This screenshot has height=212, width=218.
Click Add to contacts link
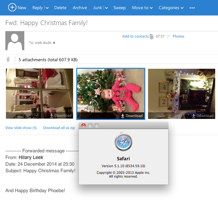pos(136,36)
